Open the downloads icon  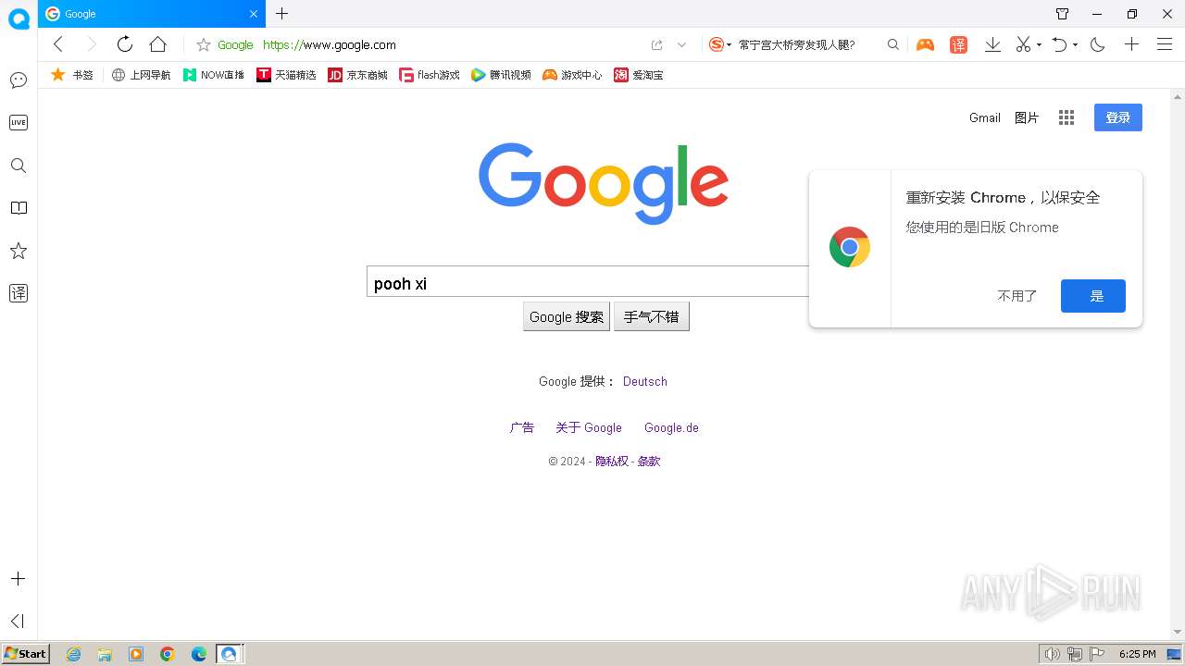992,44
